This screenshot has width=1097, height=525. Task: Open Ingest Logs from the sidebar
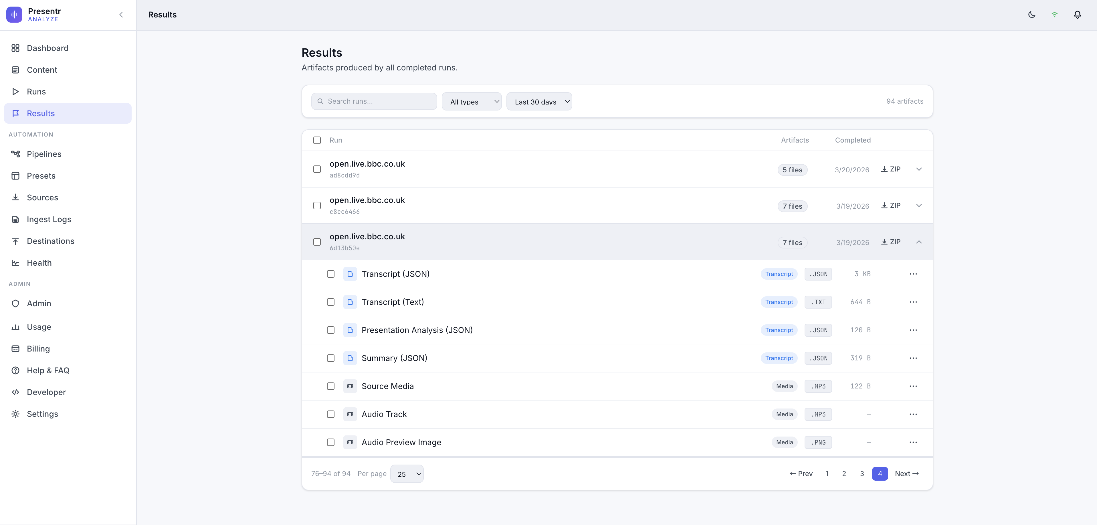click(49, 219)
